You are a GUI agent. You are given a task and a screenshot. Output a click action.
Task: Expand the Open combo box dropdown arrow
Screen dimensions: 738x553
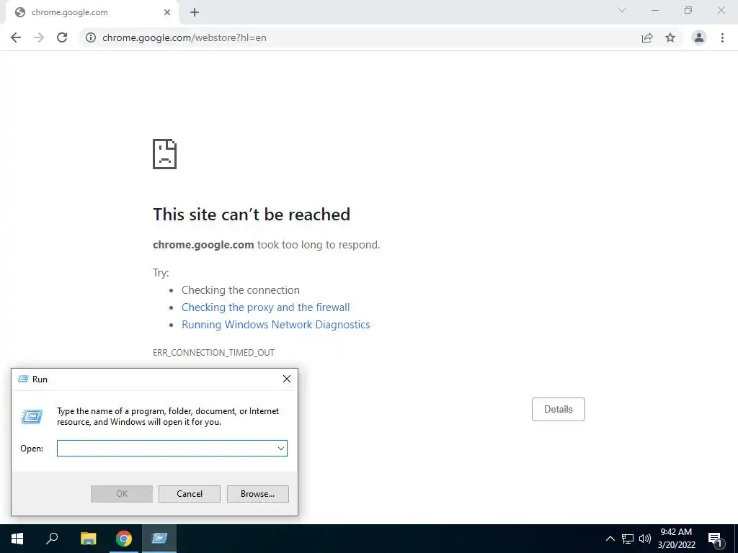coord(281,448)
